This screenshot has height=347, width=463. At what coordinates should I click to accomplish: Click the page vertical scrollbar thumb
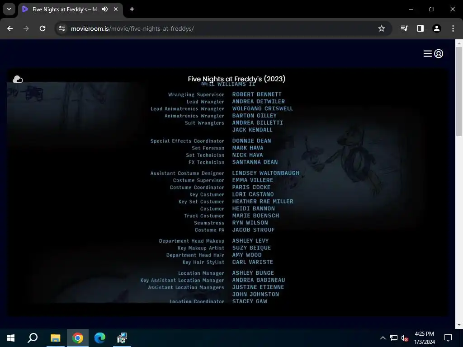459,91
